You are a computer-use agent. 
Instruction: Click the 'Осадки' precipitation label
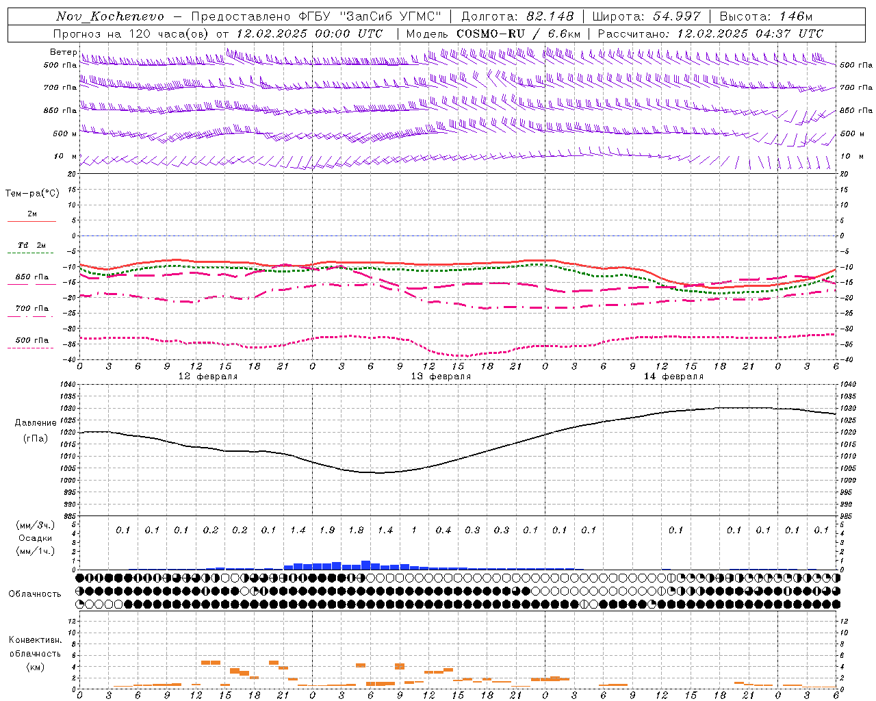pyautogui.click(x=36, y=538)
